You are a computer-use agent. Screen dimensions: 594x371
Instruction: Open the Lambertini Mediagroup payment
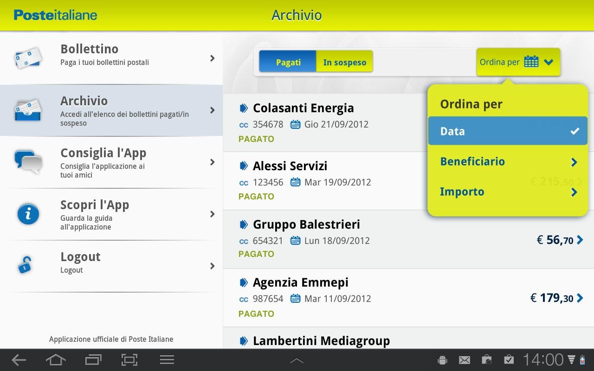click(x=408, y=339)
